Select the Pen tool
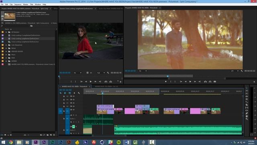Screen dimensions: 257x145 247,113
